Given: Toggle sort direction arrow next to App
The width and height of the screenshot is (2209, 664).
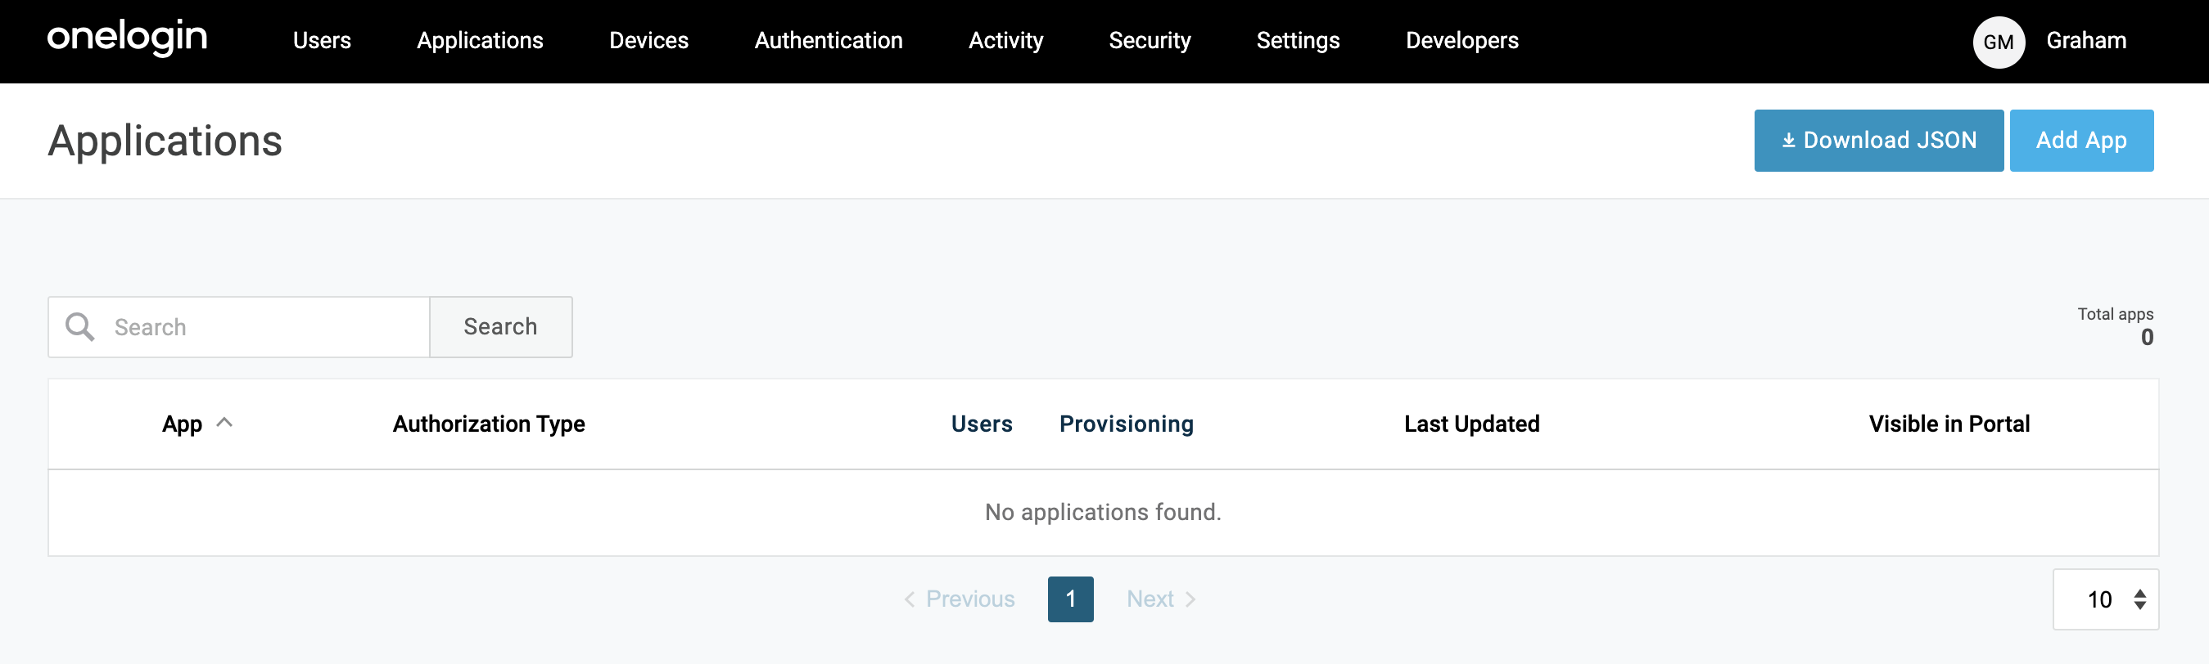Looking at the screenshot, I should pyautogui.click(x=224, y=423).
